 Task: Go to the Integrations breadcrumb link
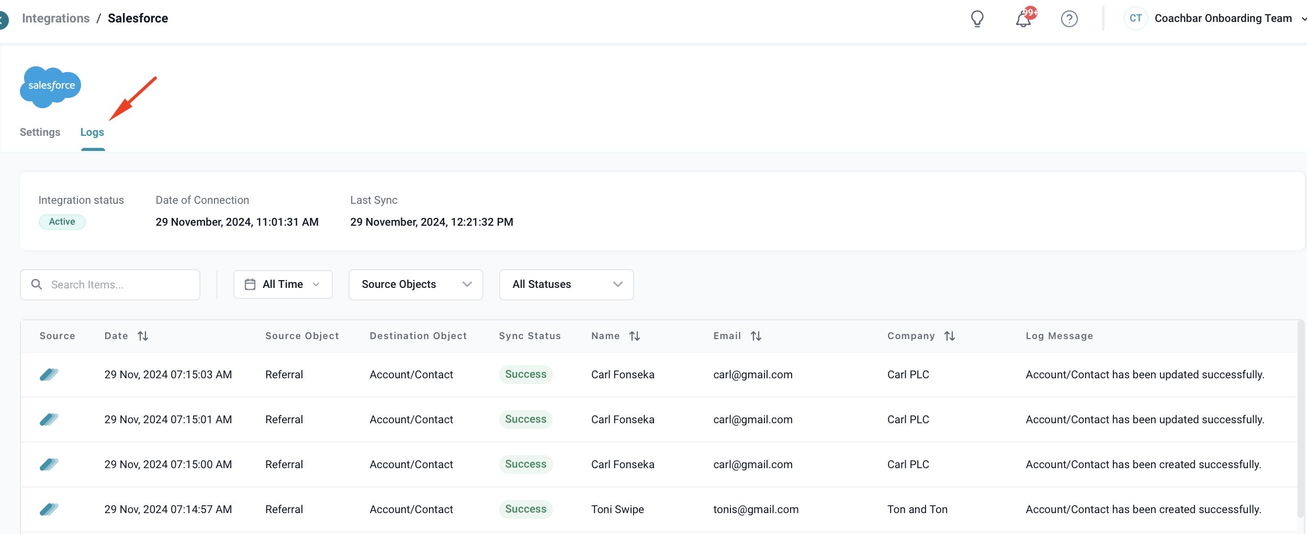click(55, 18)
